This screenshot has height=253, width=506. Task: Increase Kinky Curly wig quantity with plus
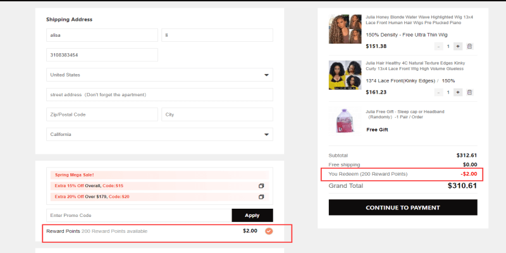coord(457,92)
